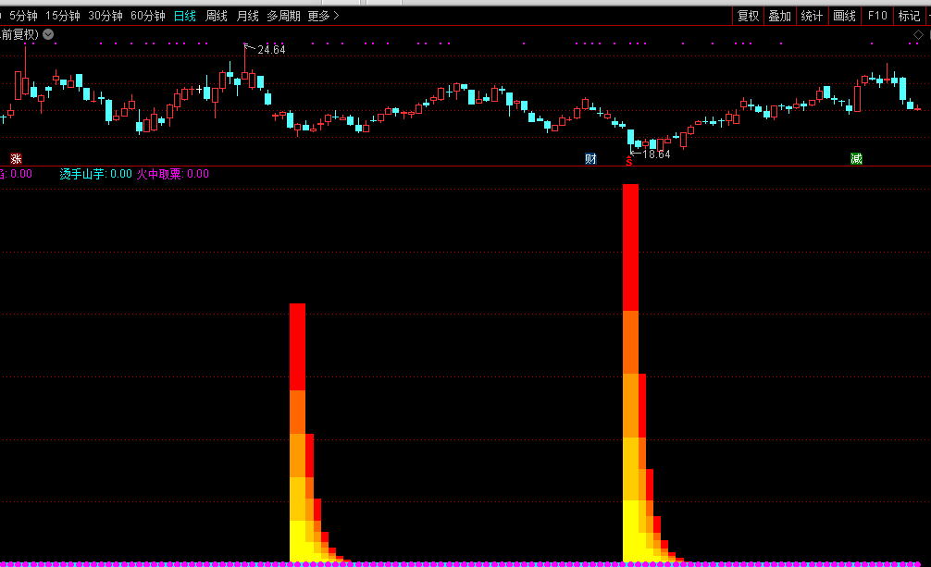Click the diamond icon at chart corner
931x567 pixels.
click(x=918, y=34)
